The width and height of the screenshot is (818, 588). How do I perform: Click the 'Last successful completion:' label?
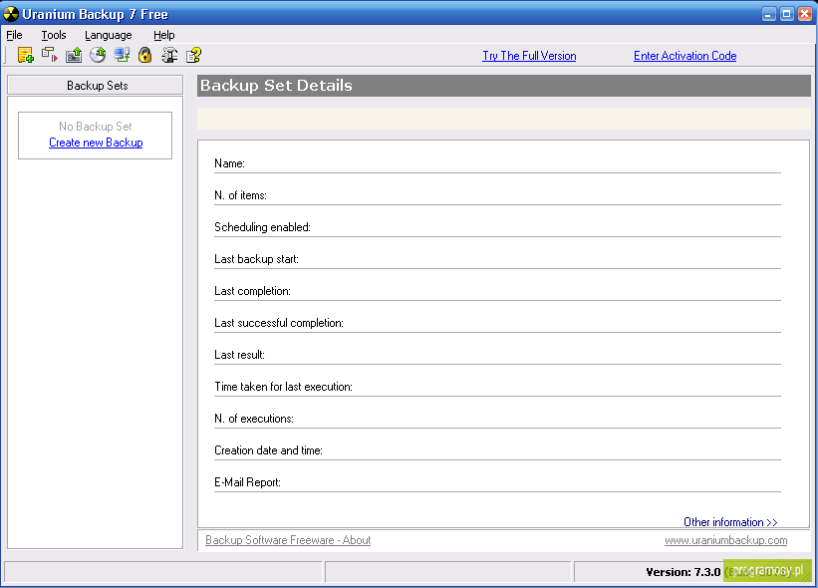click(x=279, y=323)
